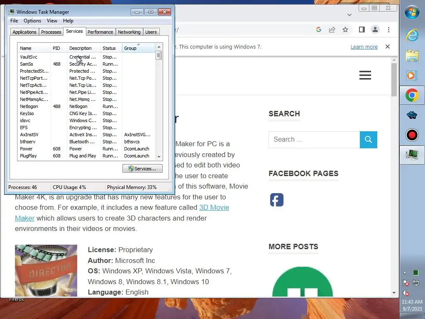Viewport: 425px width, 319px height.
Task: Bookmark this page with star icon
Action: 345,29
